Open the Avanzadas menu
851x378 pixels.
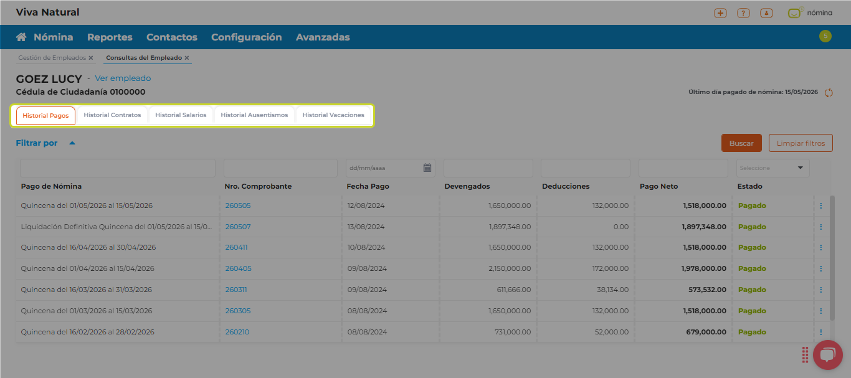click(323, 37)
